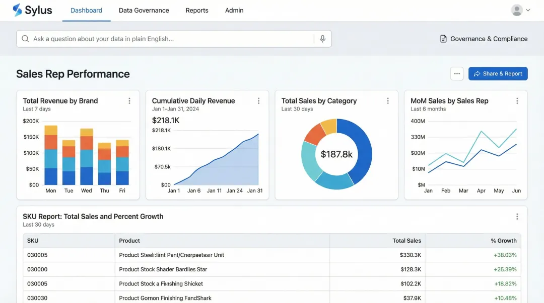Click inside the plain English question field
Image resolution: width=544 pixels, height=303 pixels.
(x=151, y=38)
